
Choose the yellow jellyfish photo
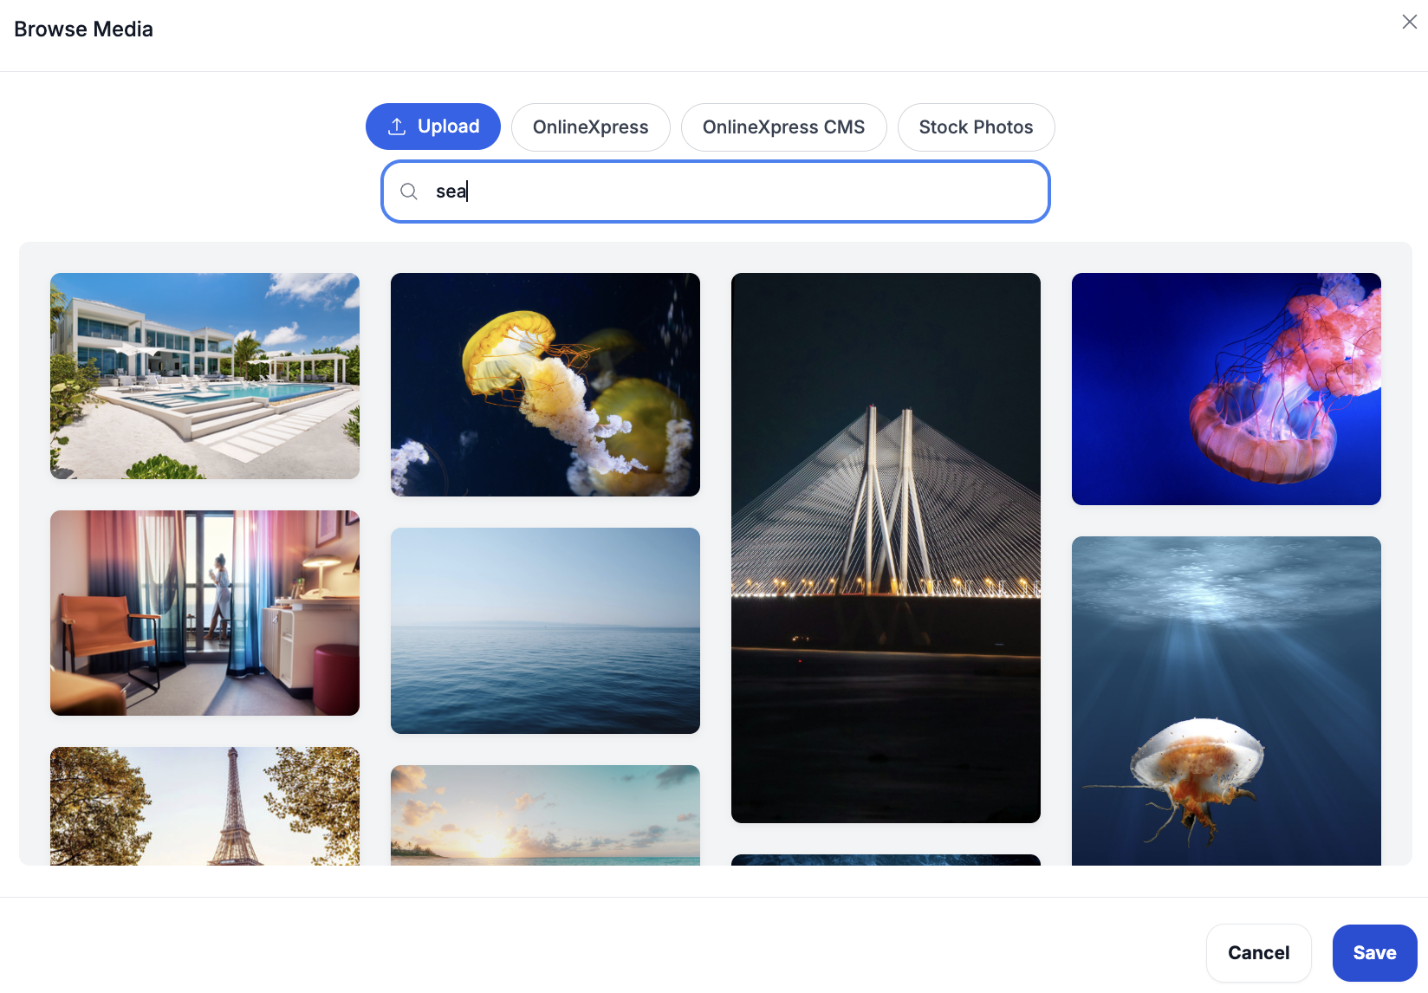click(545, 385)
